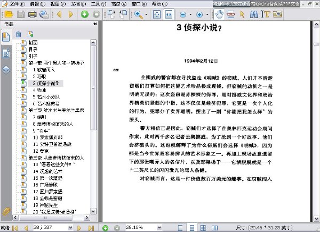The width and height of the screenshot is (320, 232).
Task: Select the 16 广场惨败 bookmark
Action: tap(45, 185)
